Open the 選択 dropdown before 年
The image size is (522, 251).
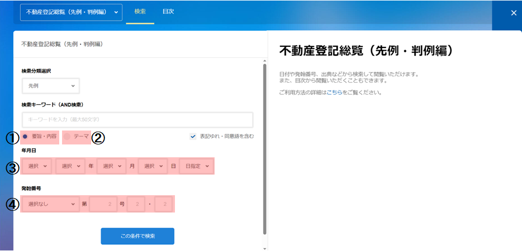coord(70,166)
